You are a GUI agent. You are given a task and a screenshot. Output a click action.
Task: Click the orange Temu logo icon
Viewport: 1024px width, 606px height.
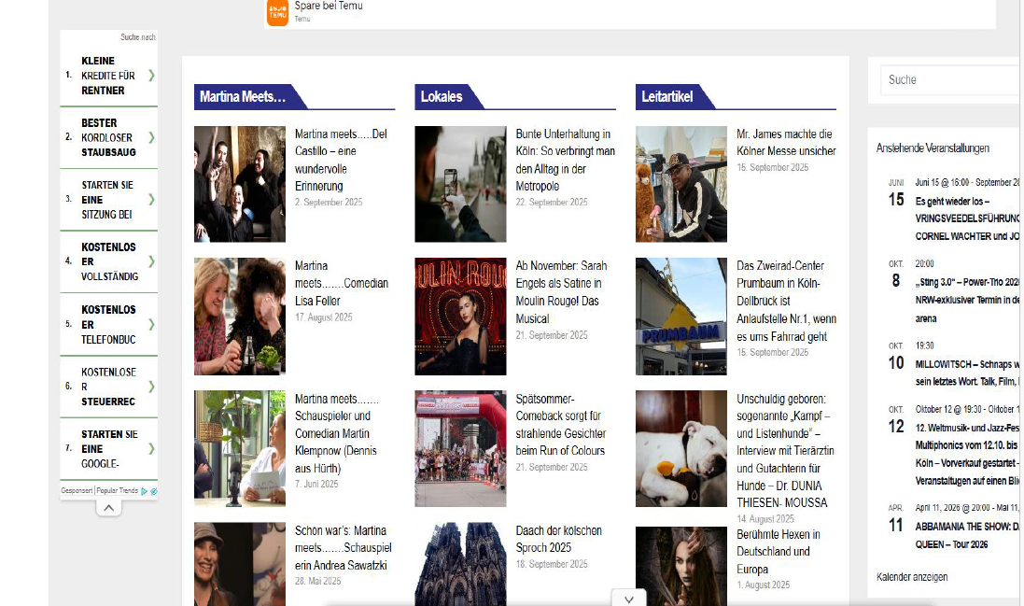tap(277, 12)
